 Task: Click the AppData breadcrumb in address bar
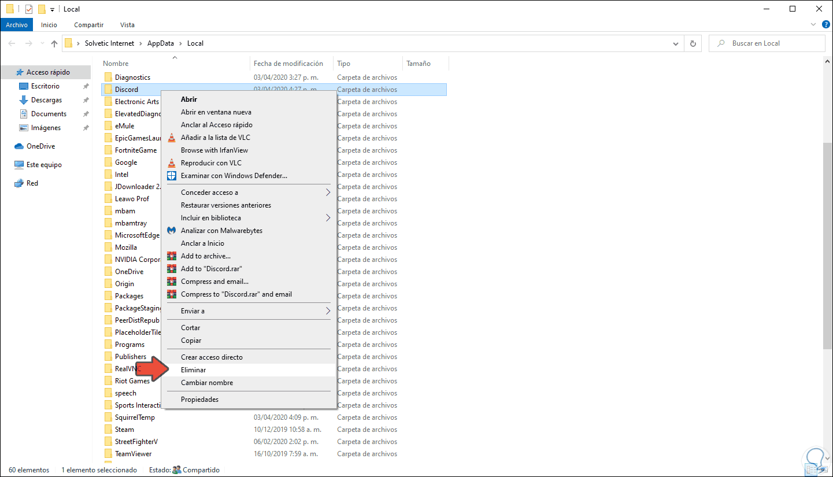160,43
